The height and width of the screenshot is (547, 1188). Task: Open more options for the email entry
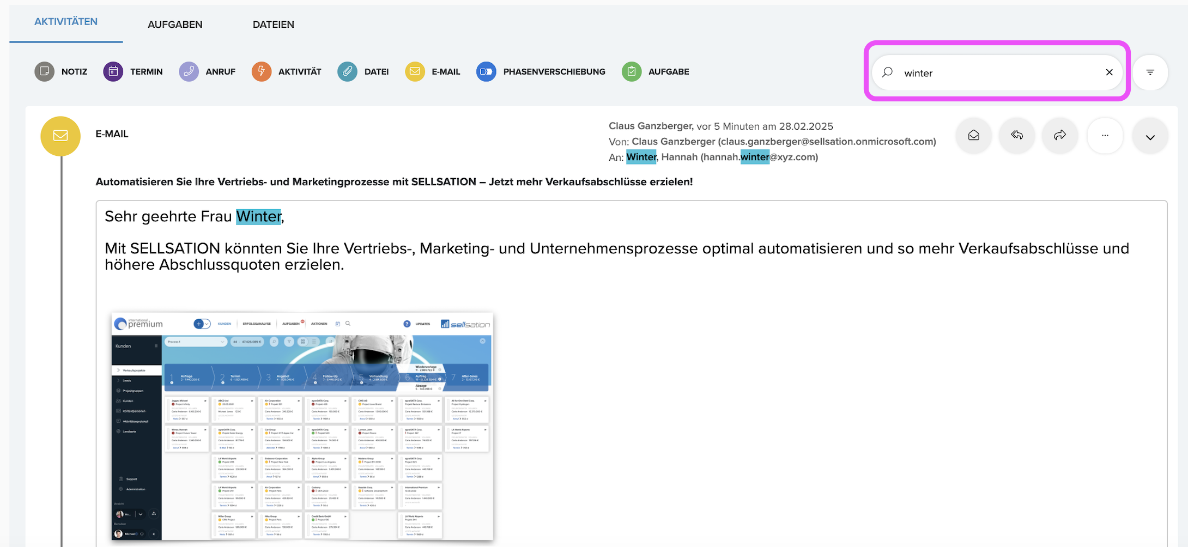point(1105,136)
